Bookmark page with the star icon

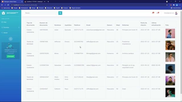[167, 5]
